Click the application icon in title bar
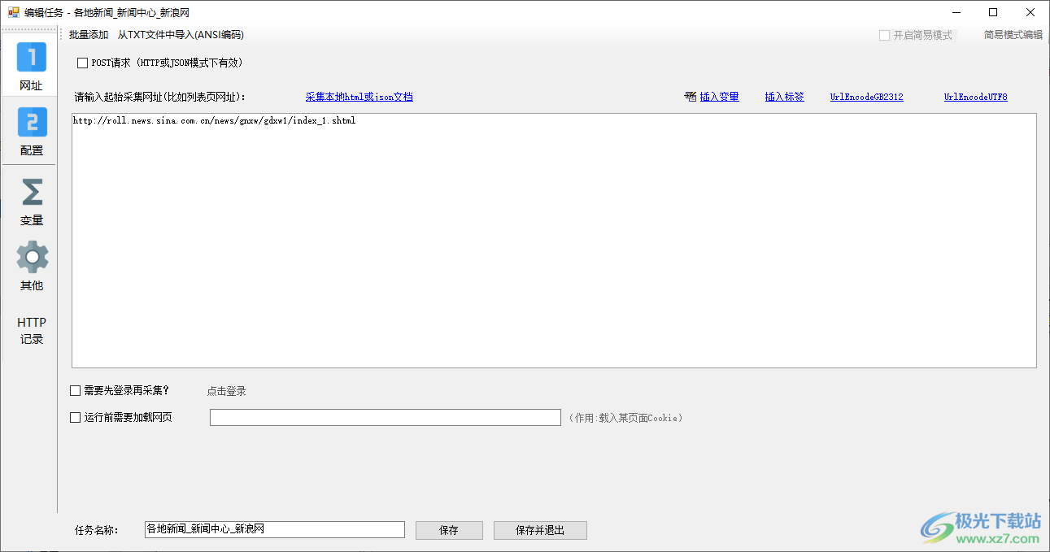This screenshot has width=1050, height=552. pos(13,12)
